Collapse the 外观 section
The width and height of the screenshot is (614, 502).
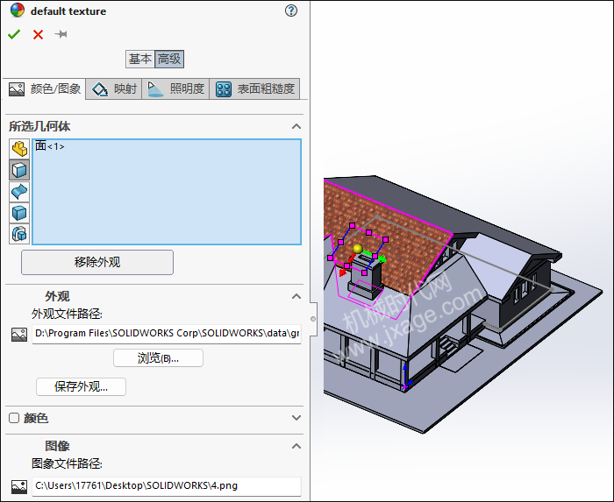point(296,296)
